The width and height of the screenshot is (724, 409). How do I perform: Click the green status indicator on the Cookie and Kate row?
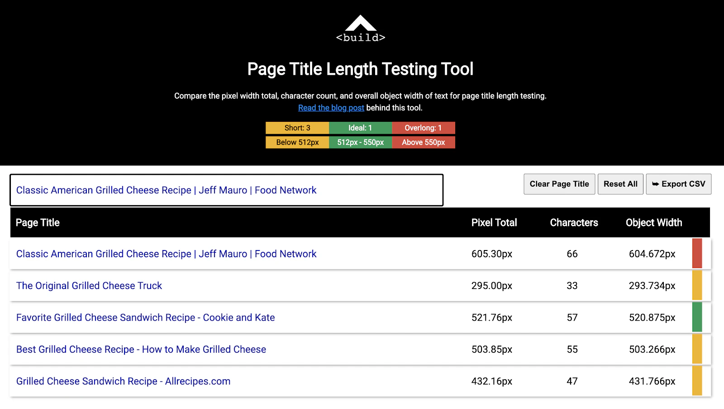click(x=697, y=318)
